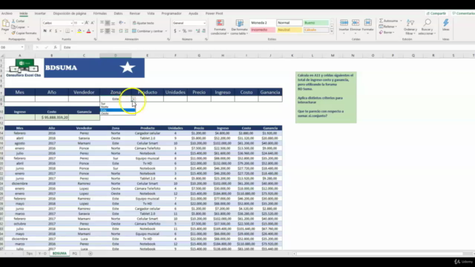Viewport: 475px width, 267px height.
Task: Toggle middle vertical alignment
Action: point(108,23)
